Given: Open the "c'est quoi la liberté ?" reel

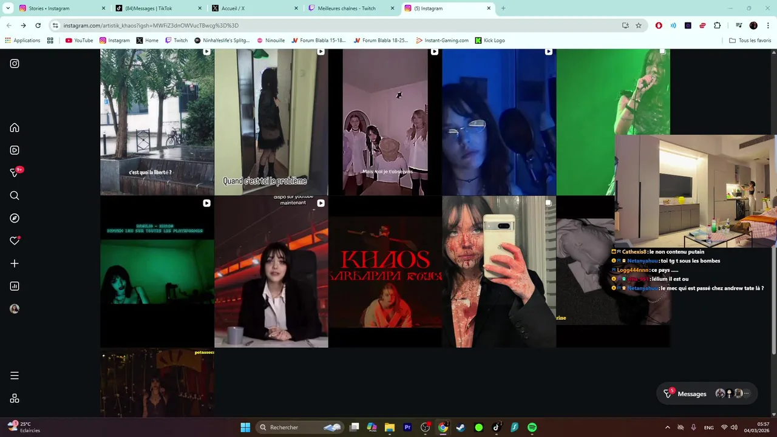Looking at the screenshot, I should [157, 121].
